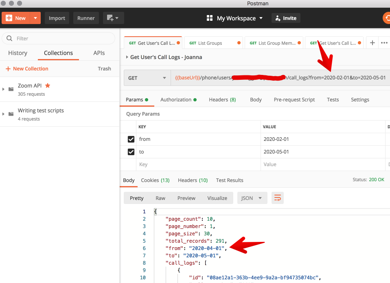Click New Collection link
This screenshot has width=390, height=283.
(x=27, y=69)
